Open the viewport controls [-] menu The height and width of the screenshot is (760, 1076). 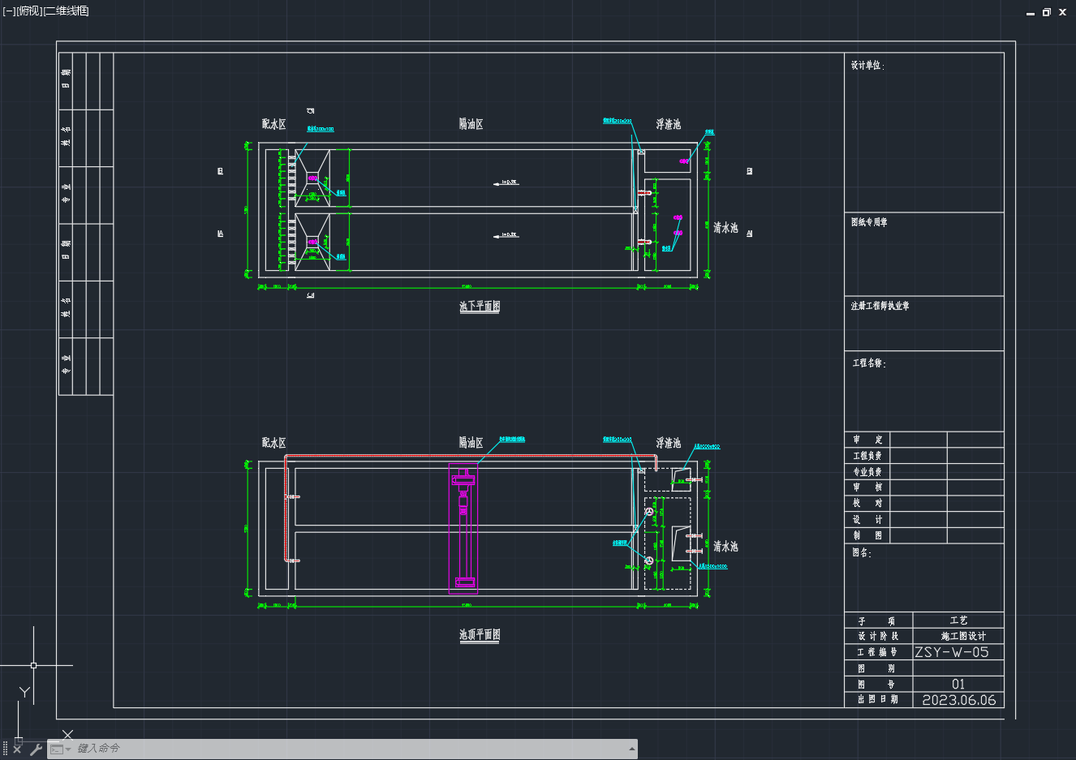coord(9,11)
